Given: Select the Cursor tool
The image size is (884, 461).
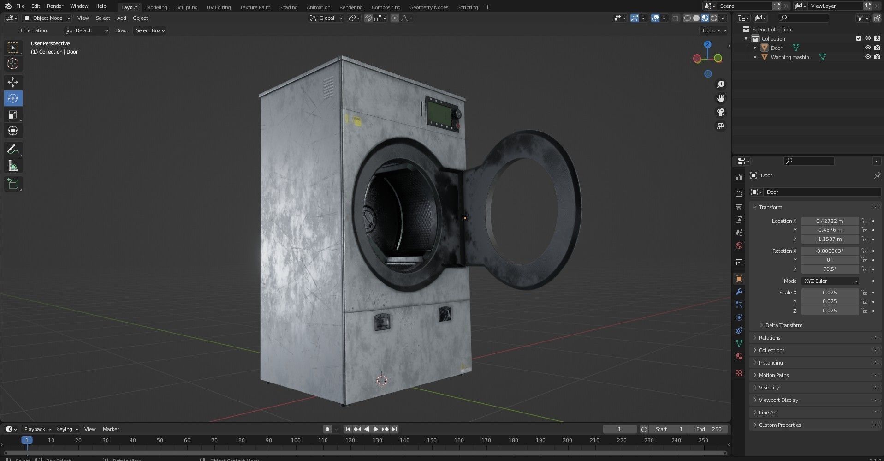Looking at the screenshot, I should click(x=13, y=64).
